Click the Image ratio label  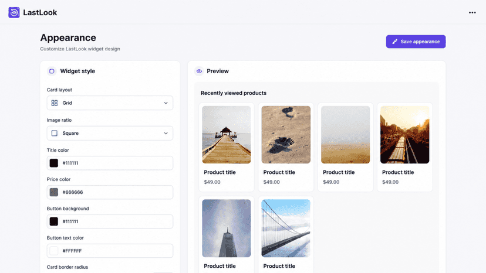point(59,120)
